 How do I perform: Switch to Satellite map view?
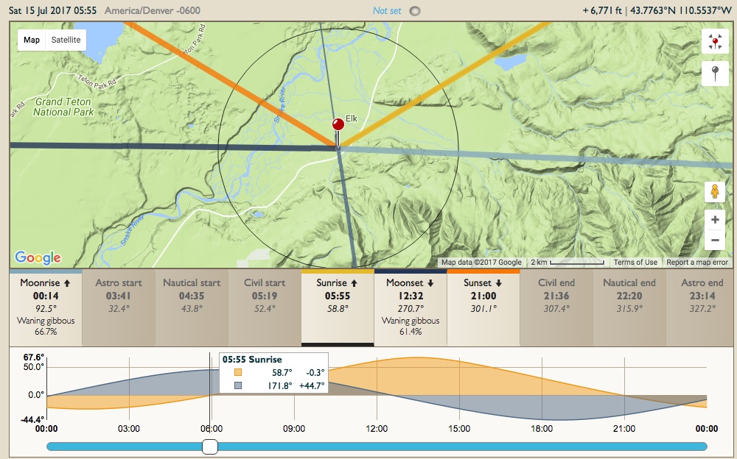coord(66,40)
